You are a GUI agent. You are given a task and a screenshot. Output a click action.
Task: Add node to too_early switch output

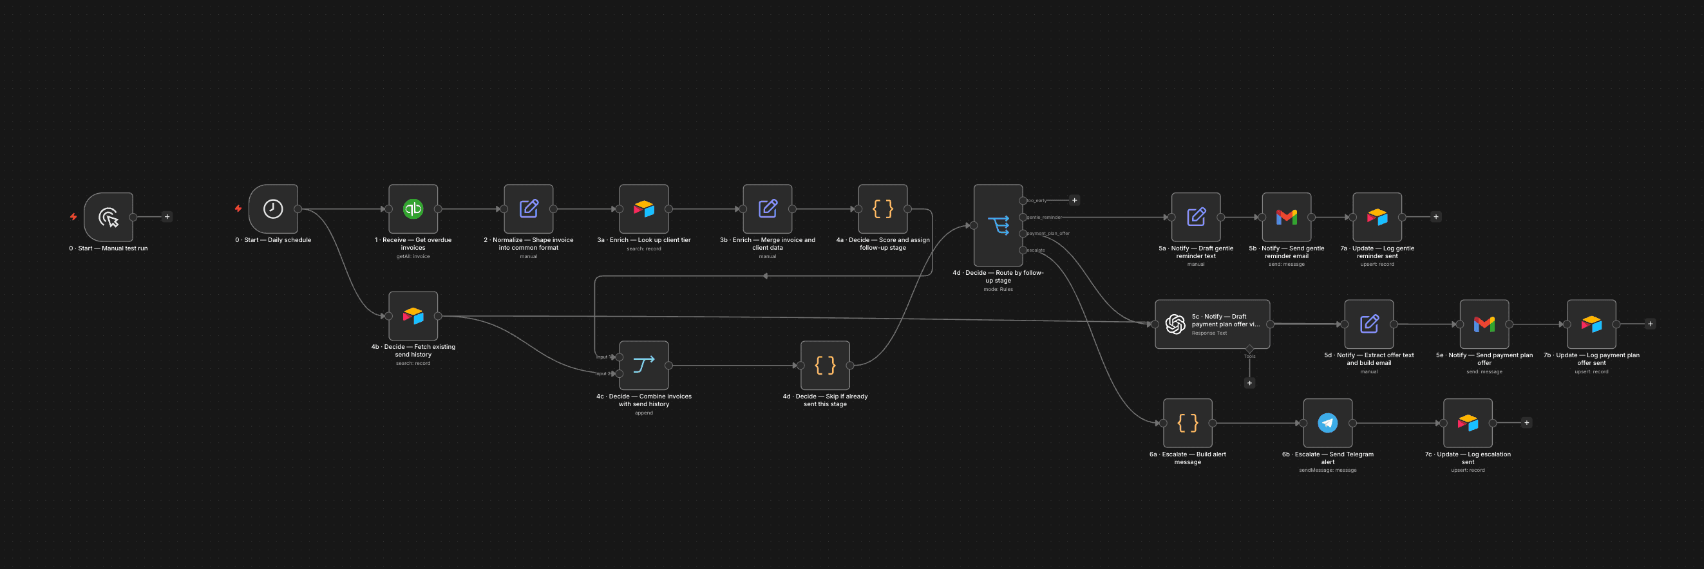tap(1074, 200)
